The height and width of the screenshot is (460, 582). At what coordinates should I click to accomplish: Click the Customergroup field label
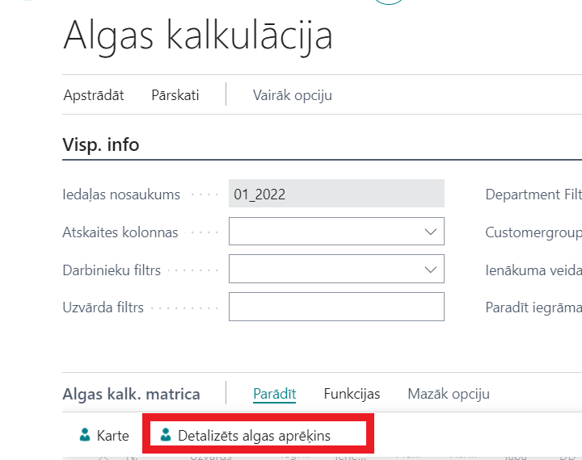click(x=533, y=232)
